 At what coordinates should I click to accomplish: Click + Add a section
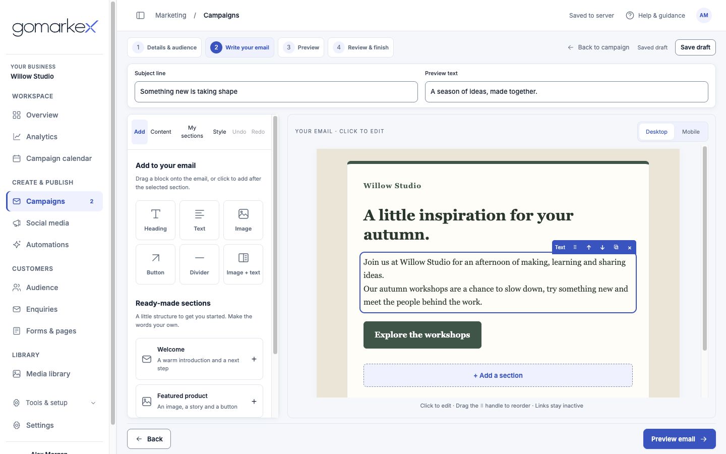498,375
